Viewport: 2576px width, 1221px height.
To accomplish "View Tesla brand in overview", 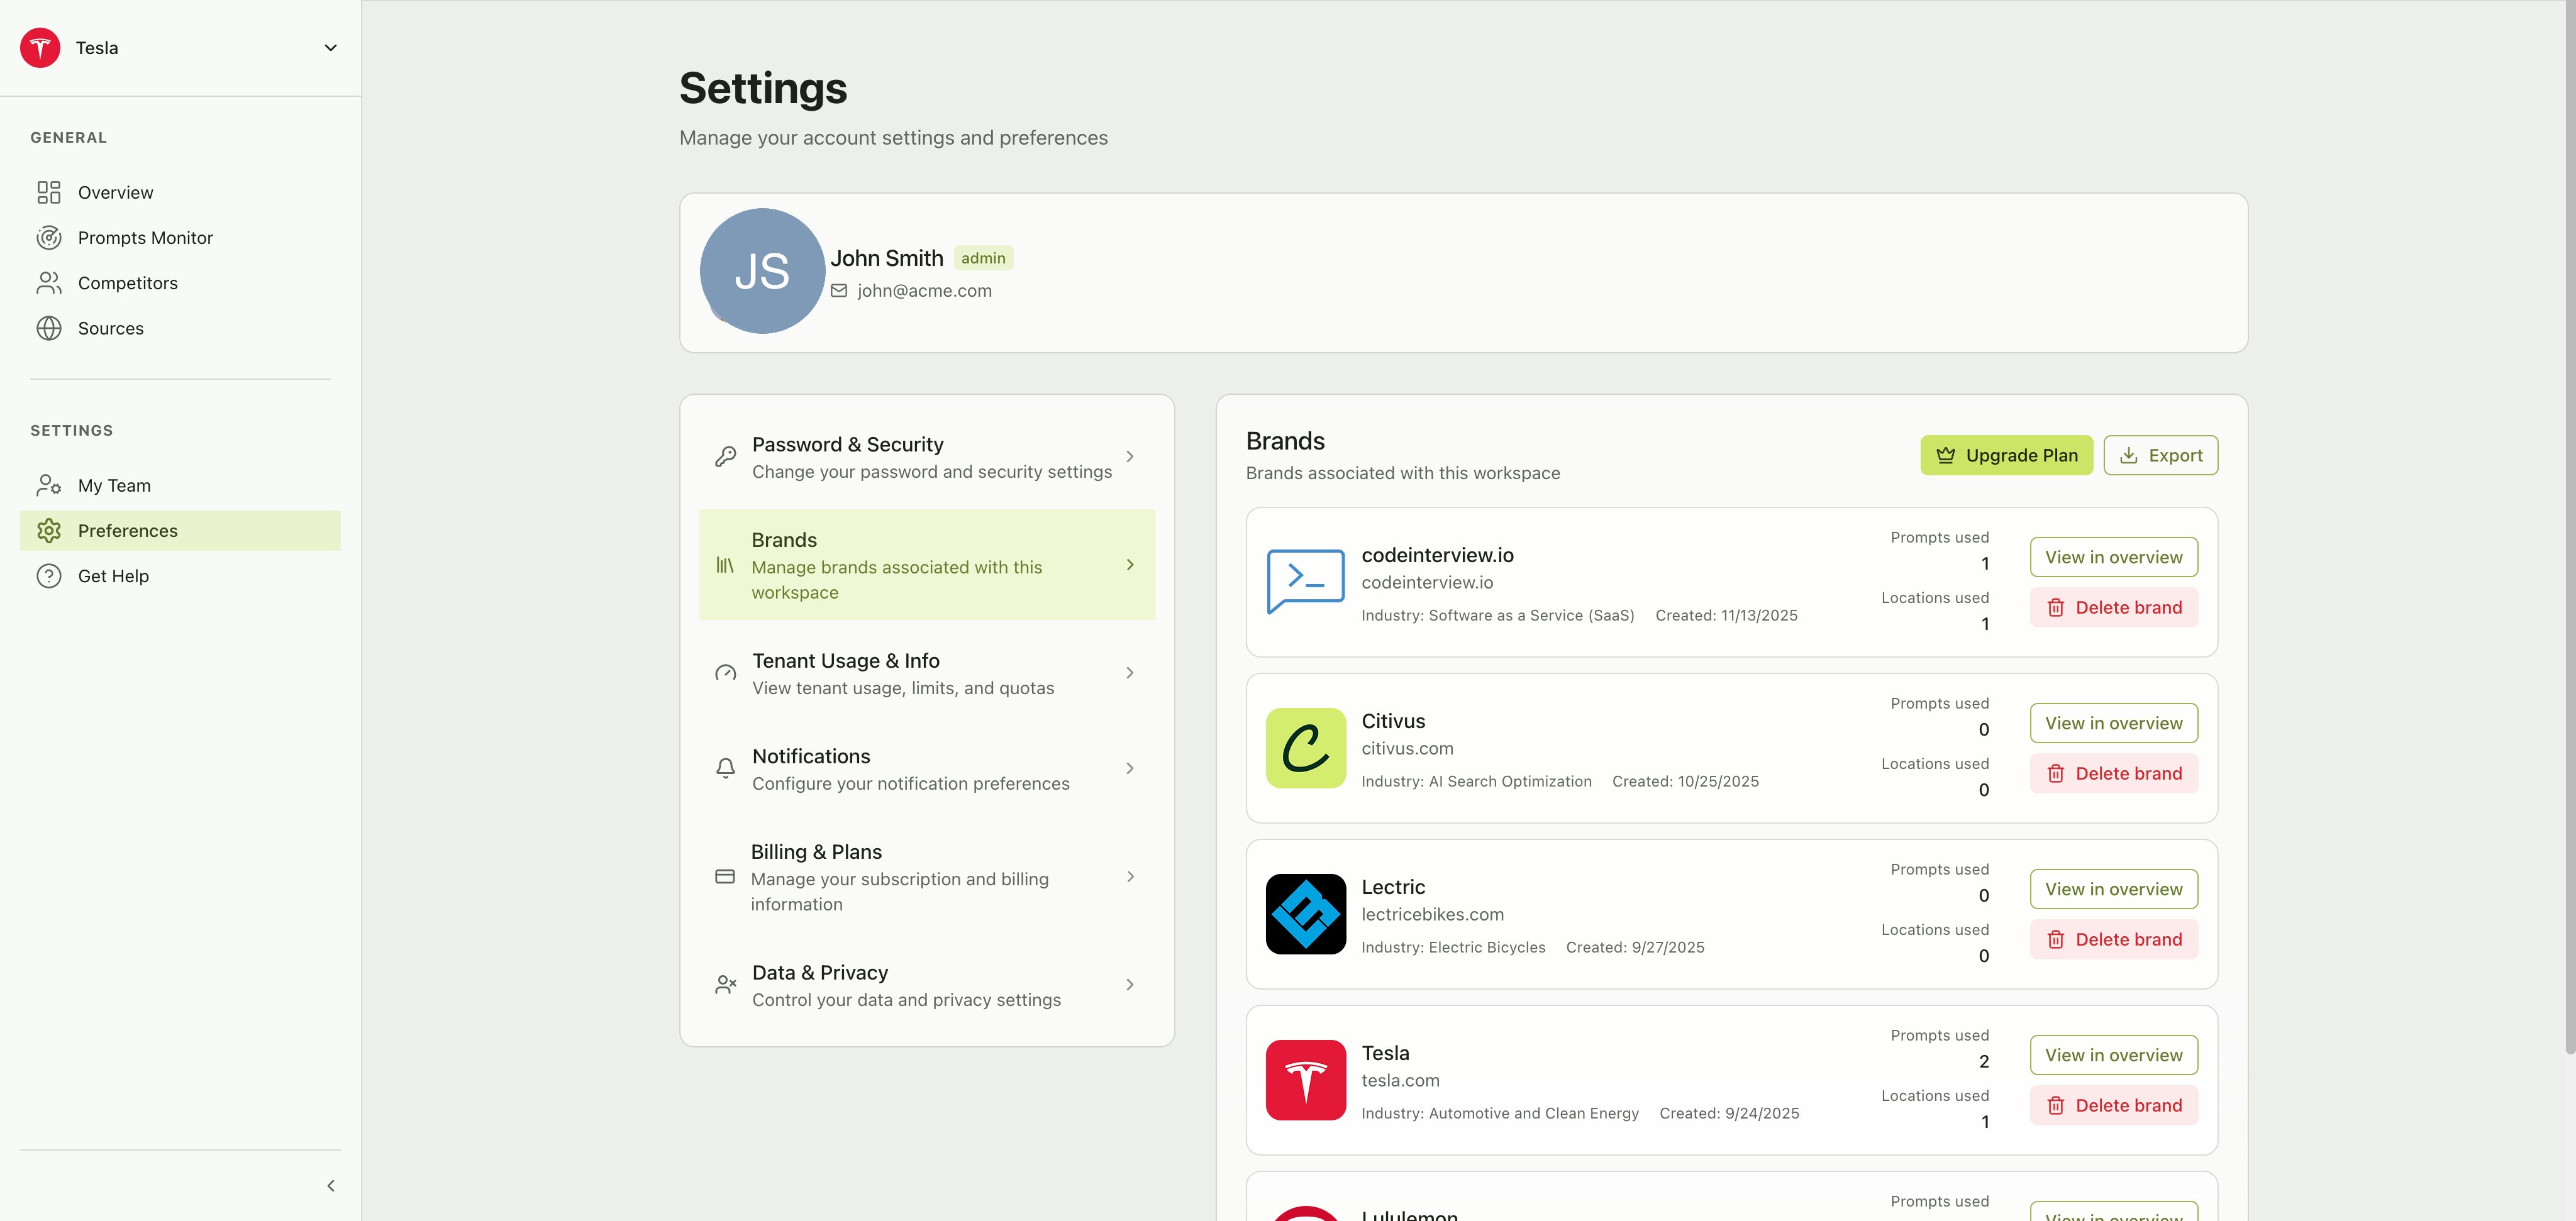I will click(x=2113, y=1055).
